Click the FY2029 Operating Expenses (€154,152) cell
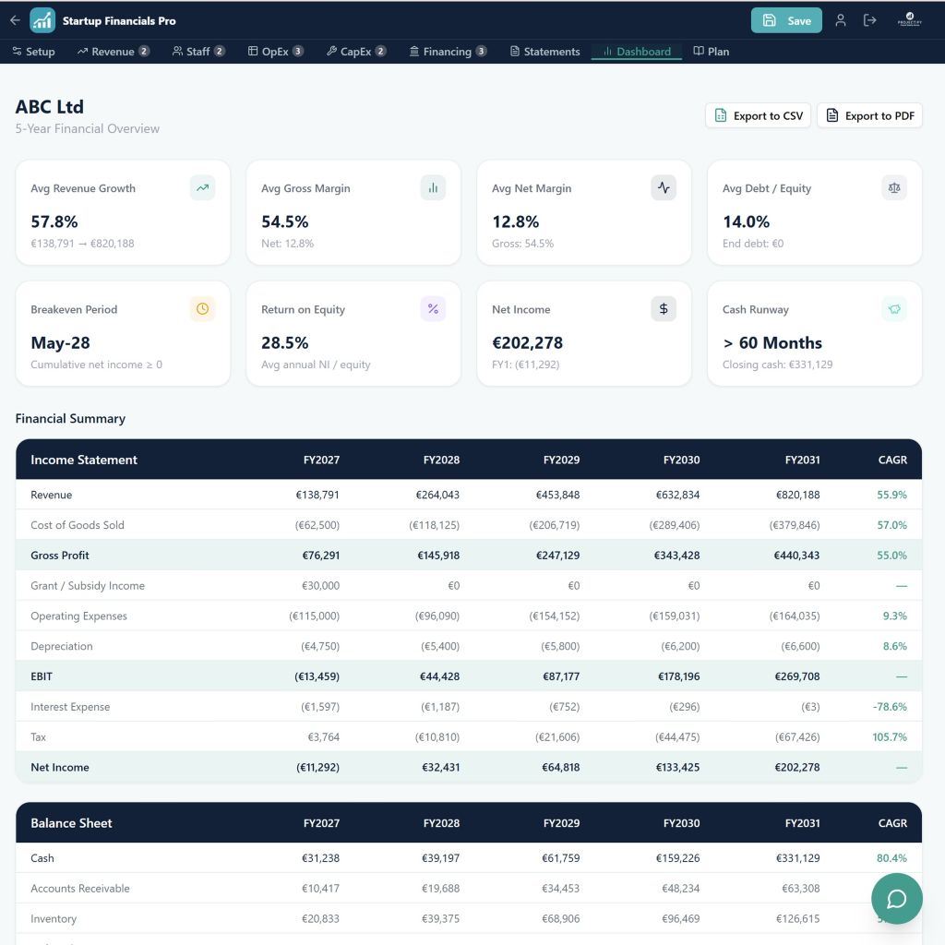Viewport: 945px width, 945px height. [554, 616]
